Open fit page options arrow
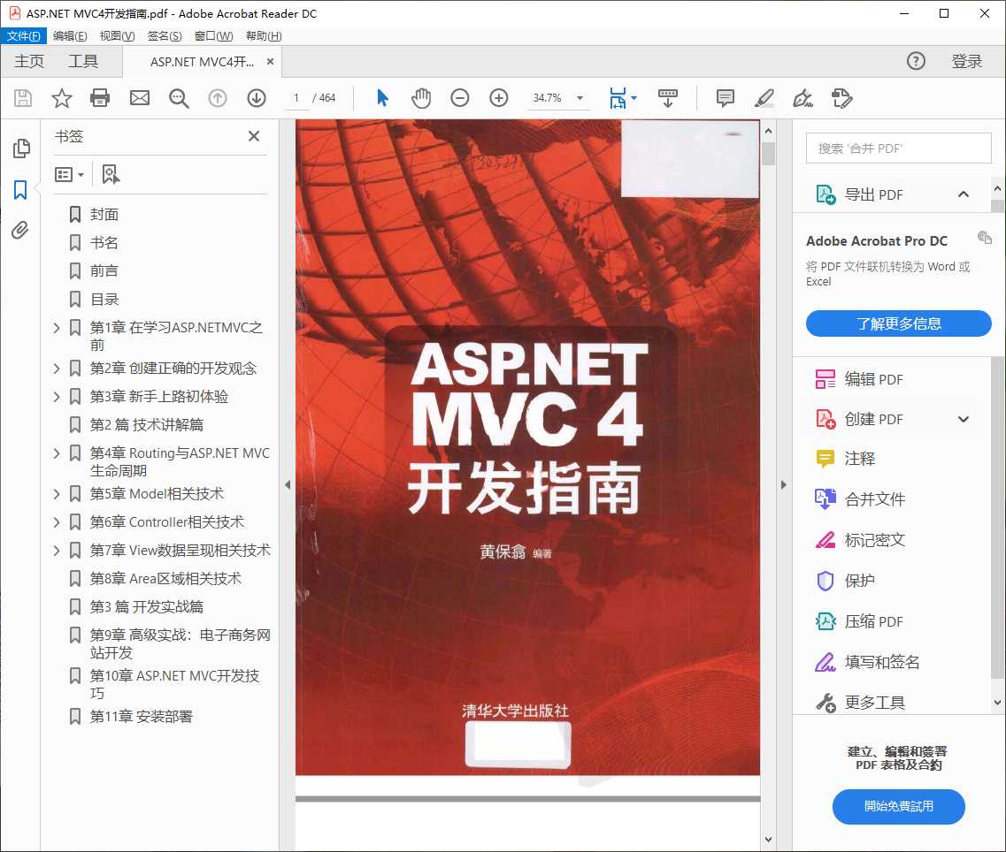Image resolution: width=1006 pixels, height=852 pixels. (x=634, y=98)
